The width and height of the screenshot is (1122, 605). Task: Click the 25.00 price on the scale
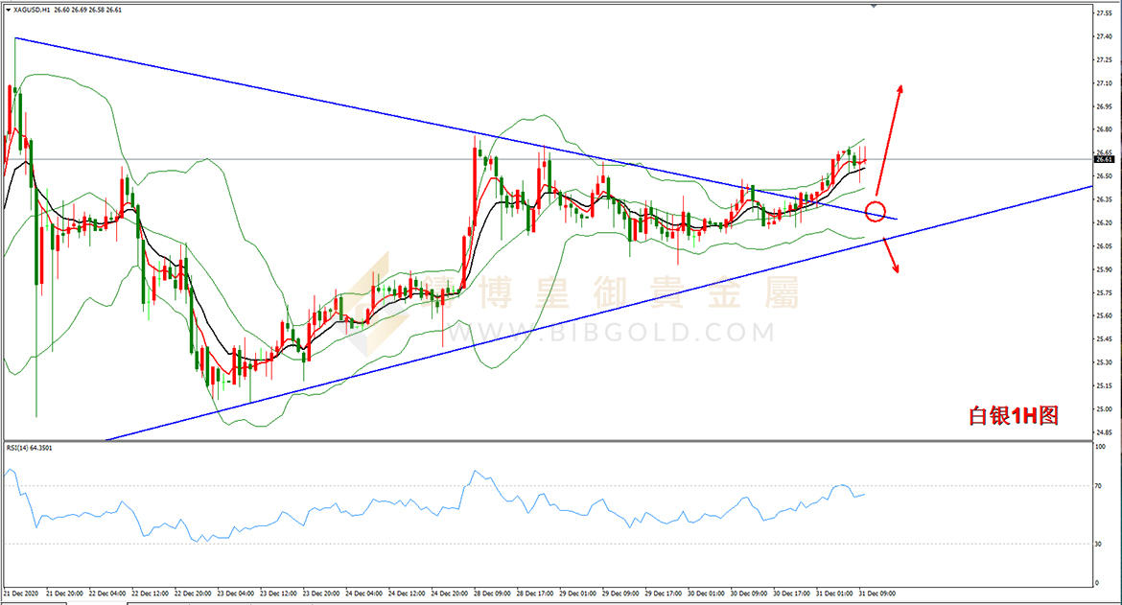coord(1104,409)
